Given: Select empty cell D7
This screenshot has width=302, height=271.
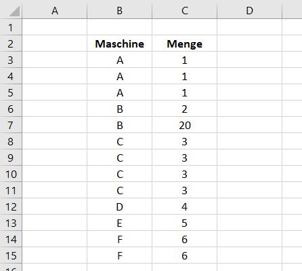Looking at the screenshot, I should point(250,125).
